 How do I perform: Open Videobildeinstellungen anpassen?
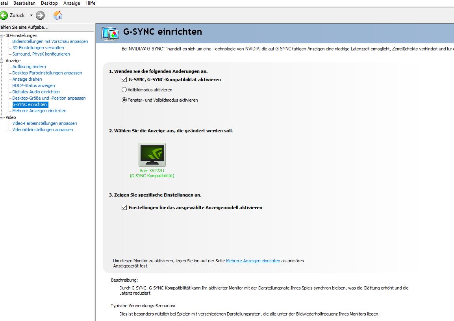click(x=43, y=130)
